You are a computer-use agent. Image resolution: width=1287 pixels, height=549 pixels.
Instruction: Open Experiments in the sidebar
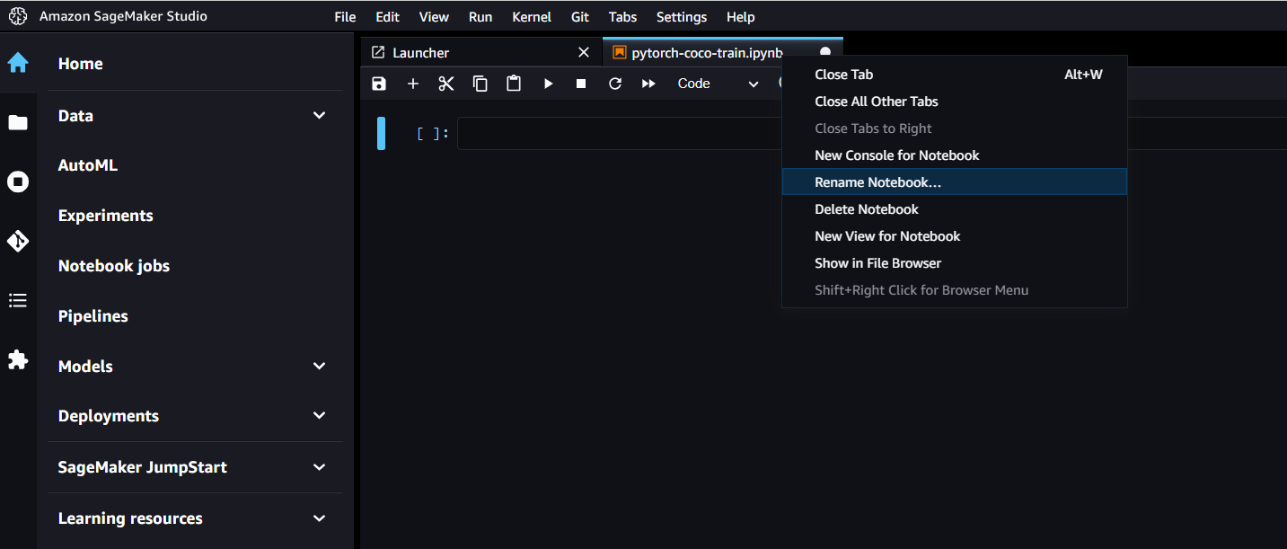tap(105, 216)
